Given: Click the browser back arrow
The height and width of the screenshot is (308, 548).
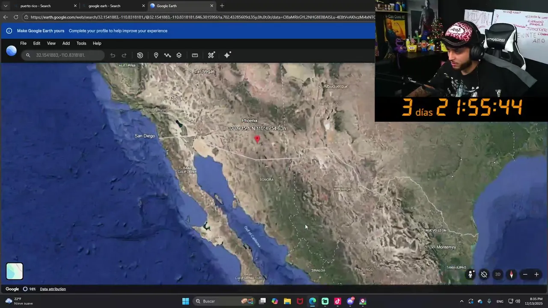Looking at the screenshot, I should (5, 17).
